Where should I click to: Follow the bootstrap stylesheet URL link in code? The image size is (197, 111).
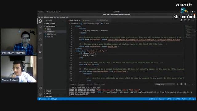coord(144,40)
